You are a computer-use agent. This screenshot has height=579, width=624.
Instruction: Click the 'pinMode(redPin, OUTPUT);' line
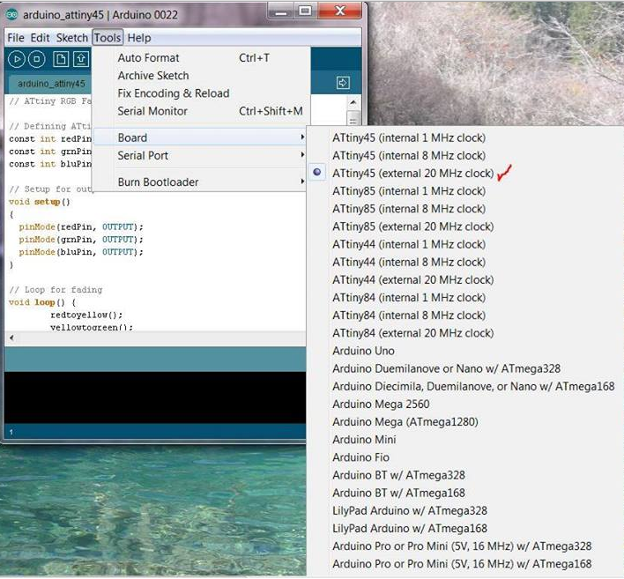pos(81,226)
